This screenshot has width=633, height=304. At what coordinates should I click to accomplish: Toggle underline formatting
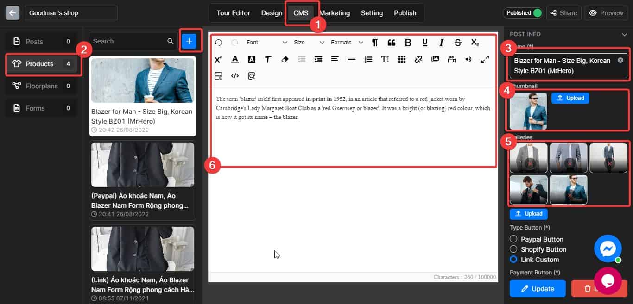tap(425, 43)
